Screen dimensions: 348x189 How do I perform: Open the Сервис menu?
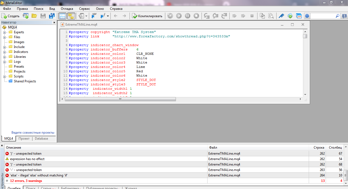pos(84,9)
